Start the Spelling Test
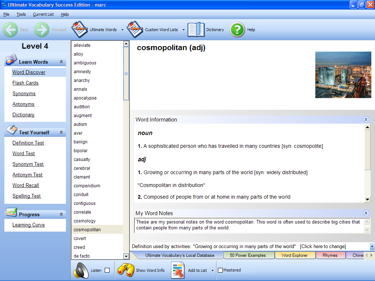The image size is (375, 281). (26, 196)
